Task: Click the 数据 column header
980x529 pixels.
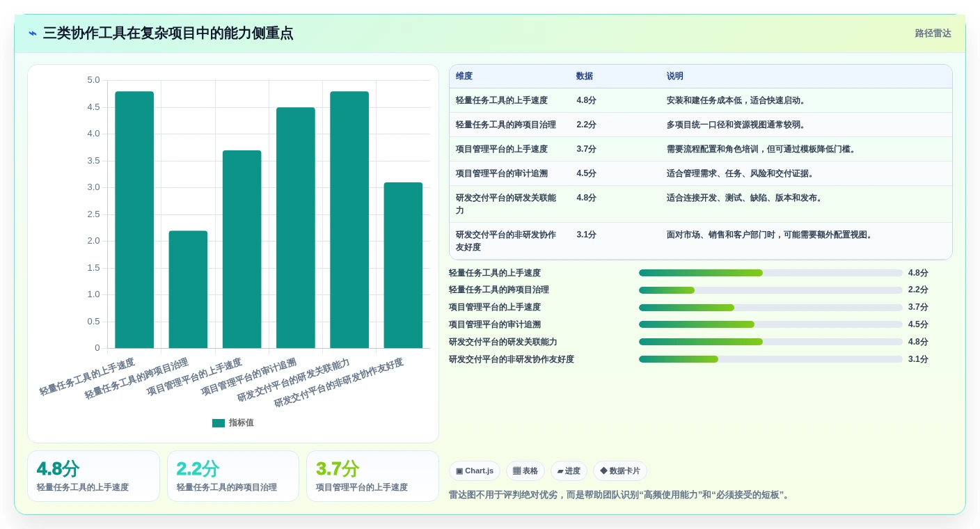Action: click(x=585, y=77)
